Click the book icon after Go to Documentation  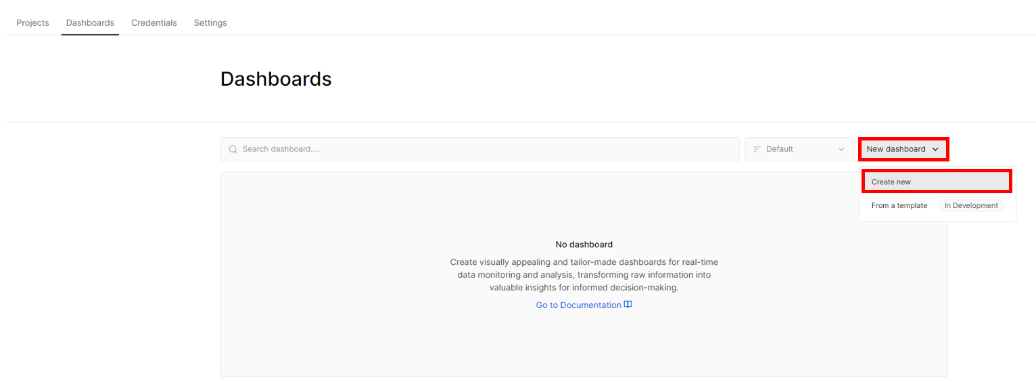[x=628, y=305]
